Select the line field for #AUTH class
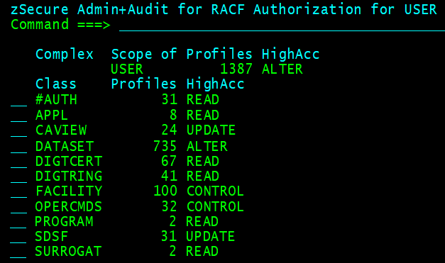This screenshot has width=445, height=263. click(18, 101)
